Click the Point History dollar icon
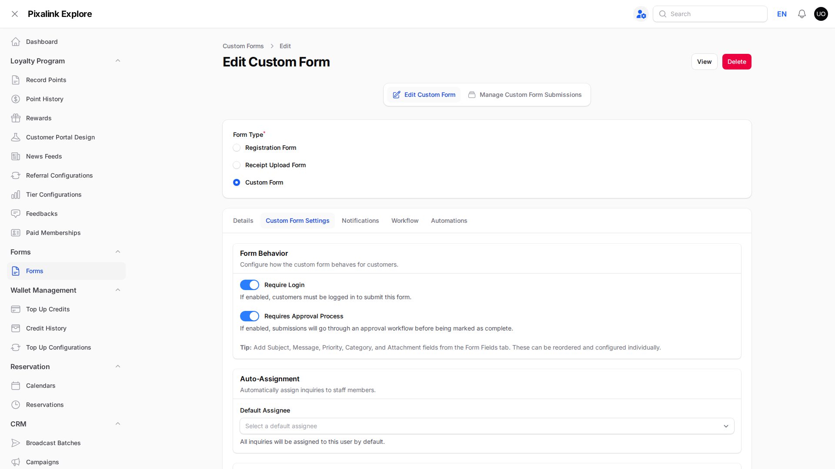The width and height of the screenshot is (835, 469). point(16,99)
